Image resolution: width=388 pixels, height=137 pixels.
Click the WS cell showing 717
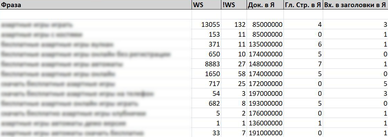206,84
